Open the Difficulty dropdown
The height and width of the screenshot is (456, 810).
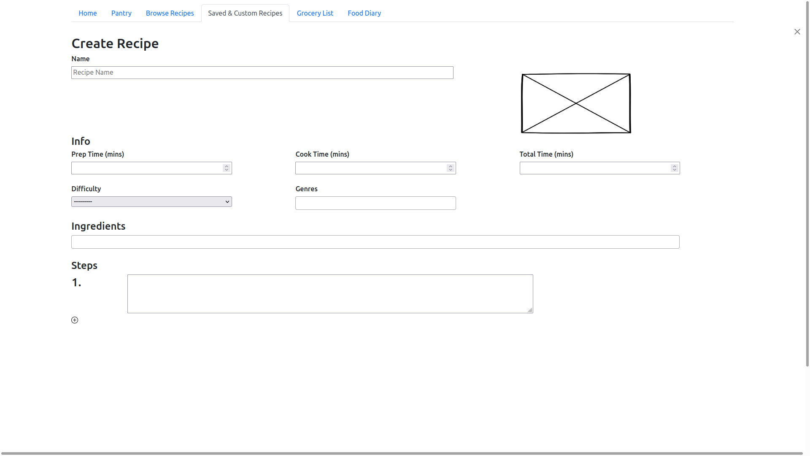coord(151,202)
